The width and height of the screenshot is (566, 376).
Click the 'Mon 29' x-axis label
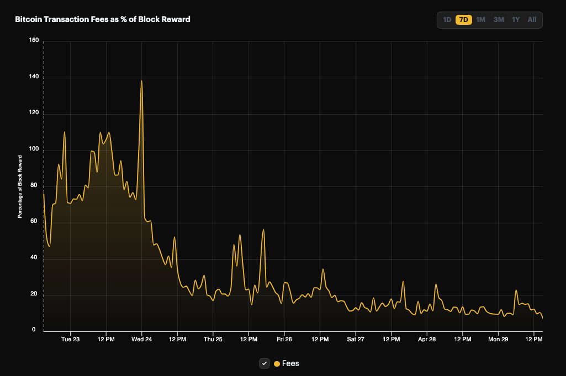tap(498, 339)
